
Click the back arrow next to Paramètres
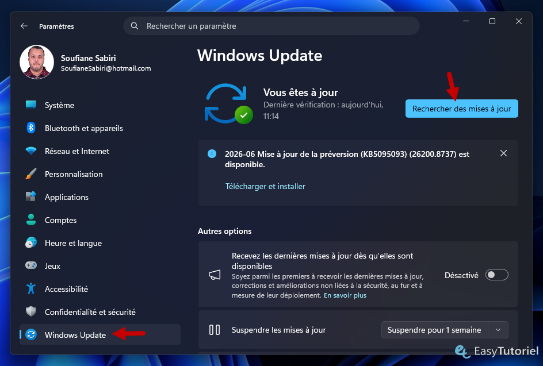click(24, 26)
